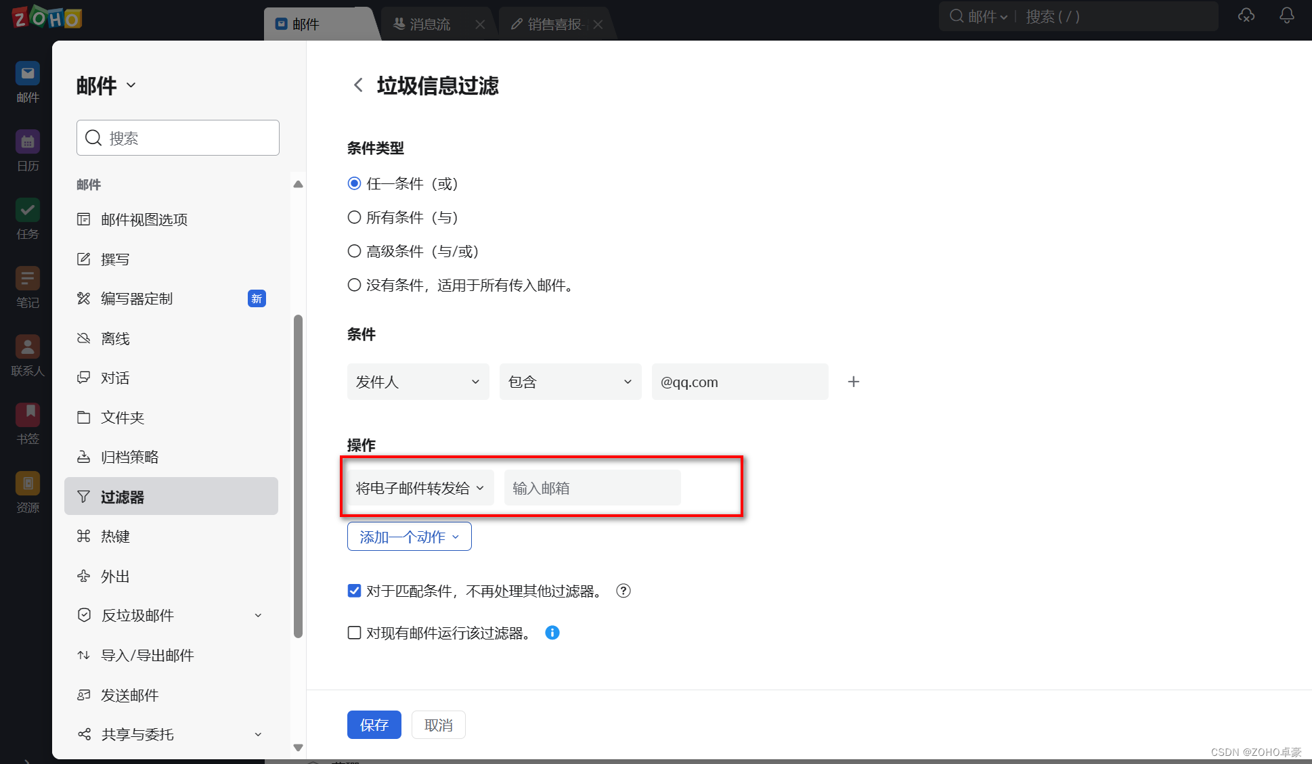Click the plus icon to add condition

[853, 382]
